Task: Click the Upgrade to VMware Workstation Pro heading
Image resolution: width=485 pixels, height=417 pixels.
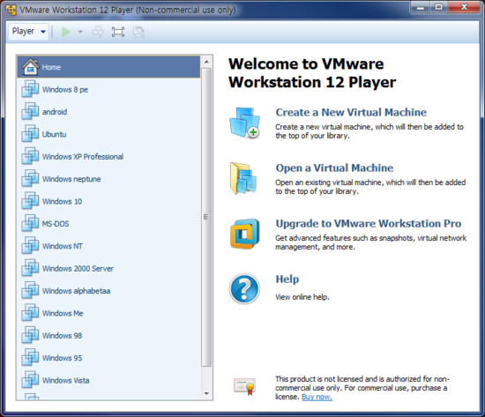Action: point(369,224)
